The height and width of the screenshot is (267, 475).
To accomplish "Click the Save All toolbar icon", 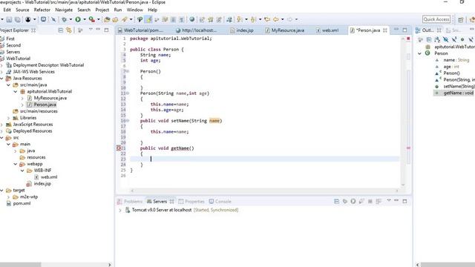I will (18, 20).
